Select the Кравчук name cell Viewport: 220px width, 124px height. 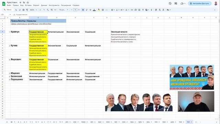[x=20, y=32]
